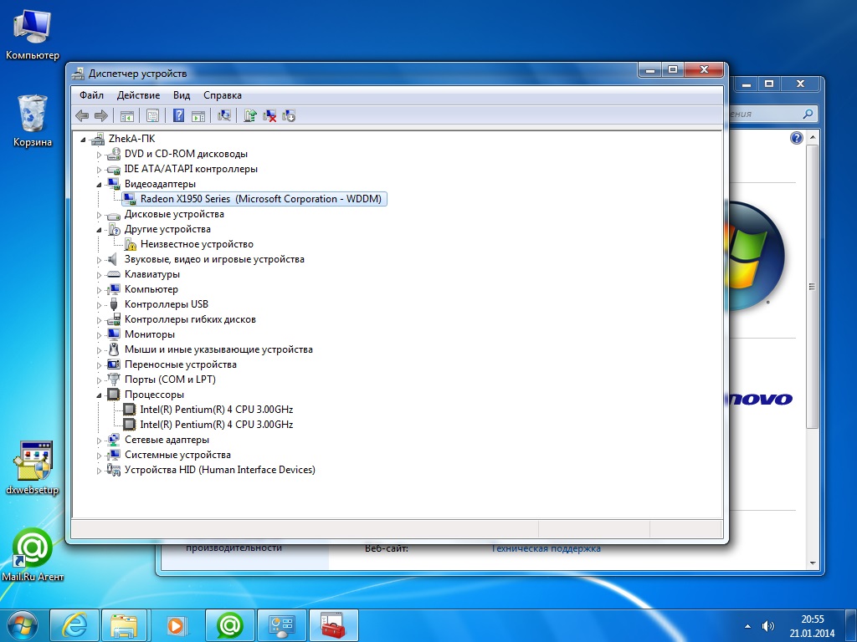Expand the Сетевые адаптеры node
The image size is (857, 642).
click(100, 440)
